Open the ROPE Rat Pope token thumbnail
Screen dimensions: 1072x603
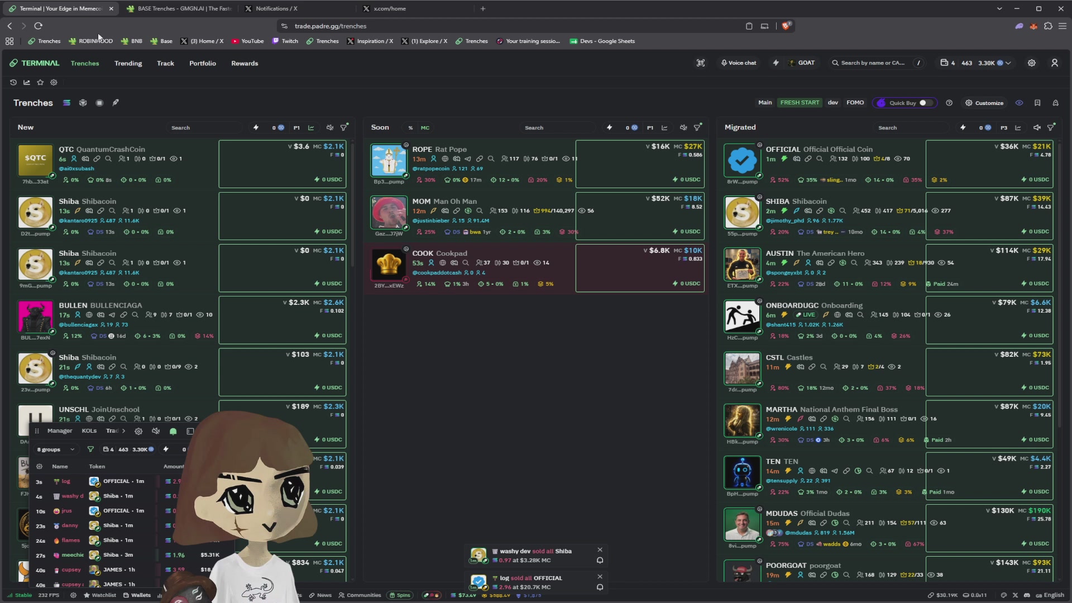point(389,160)
